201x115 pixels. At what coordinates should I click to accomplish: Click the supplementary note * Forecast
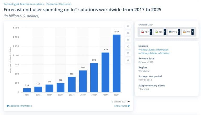(x=144, y=89)
